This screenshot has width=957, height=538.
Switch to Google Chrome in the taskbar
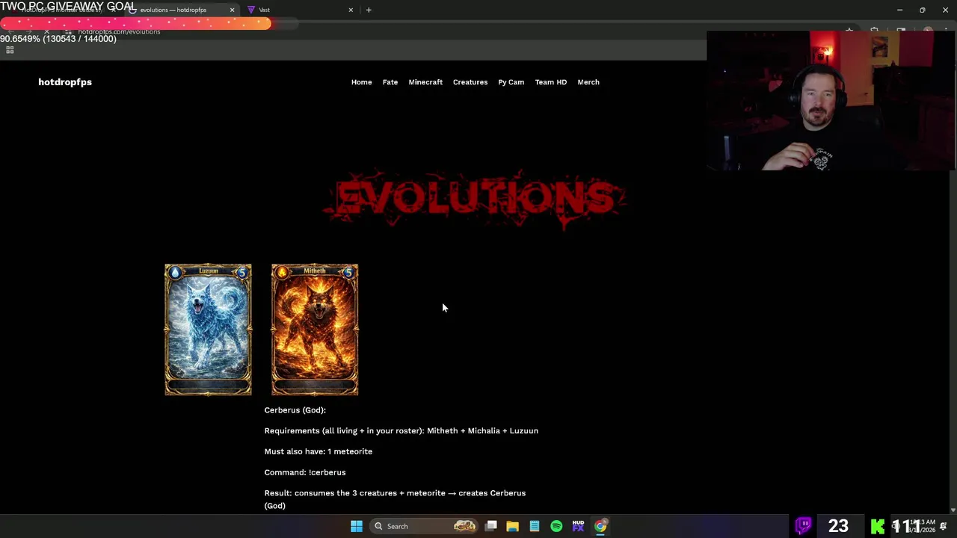[x=600, y=526]
